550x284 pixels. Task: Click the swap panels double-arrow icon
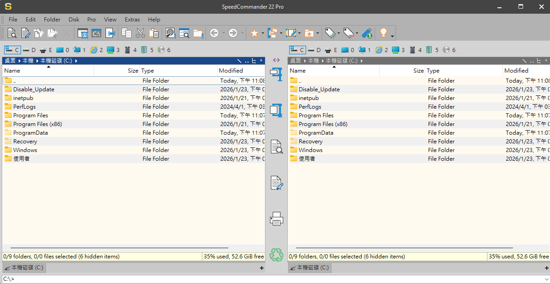tap(276, 60)
